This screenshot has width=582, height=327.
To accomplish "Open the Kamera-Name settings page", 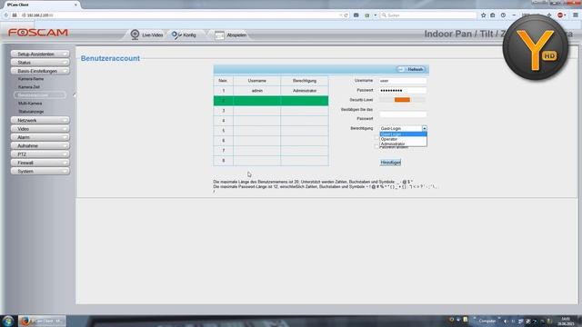I will [31, 79].
